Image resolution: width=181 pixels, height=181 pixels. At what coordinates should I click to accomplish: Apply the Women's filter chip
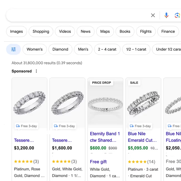pos(35,49)
